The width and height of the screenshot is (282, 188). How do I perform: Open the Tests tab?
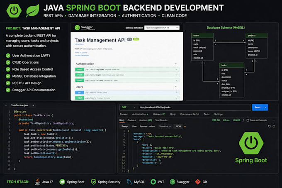tap(207, 114)
